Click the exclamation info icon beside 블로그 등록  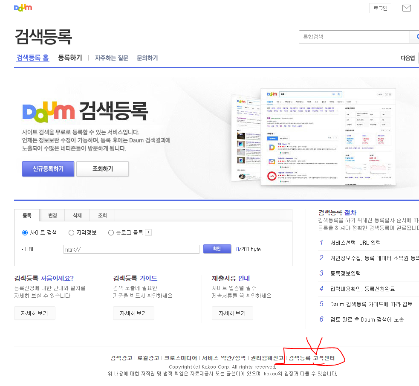point(148,232)
